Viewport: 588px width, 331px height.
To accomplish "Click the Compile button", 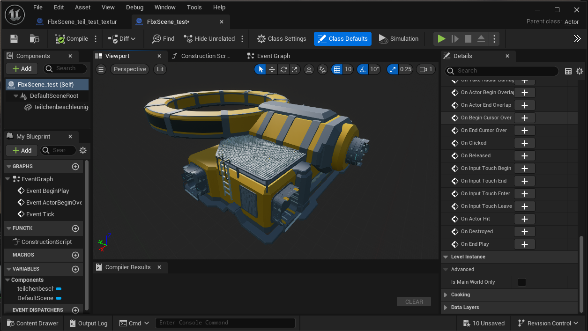I will (x=71, y=39).
